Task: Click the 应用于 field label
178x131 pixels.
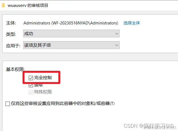Action: coord(13,46)
